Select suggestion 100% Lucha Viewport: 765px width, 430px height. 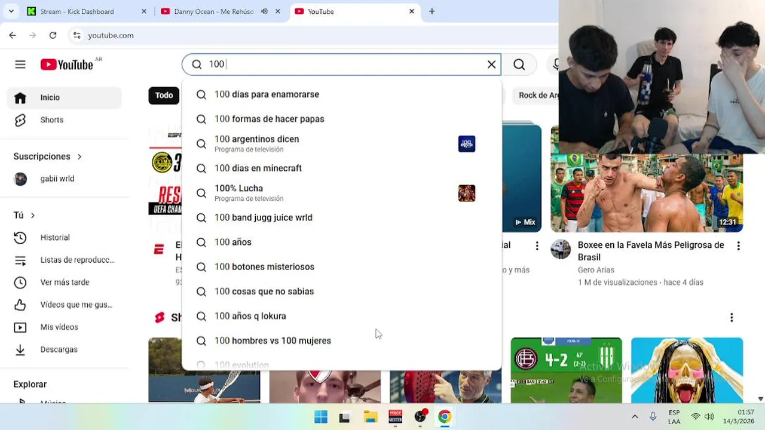pyautogui.click(x=341, y=193)
